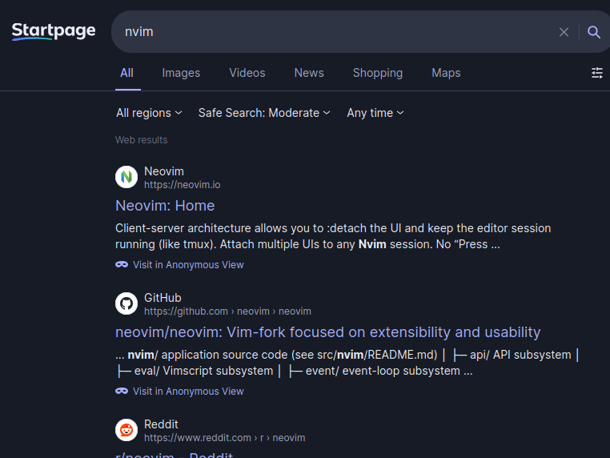The height and width of the screenshot is (458, 610).
Task: Click the GitHub octocat favicon
Action: pos(126,303)
